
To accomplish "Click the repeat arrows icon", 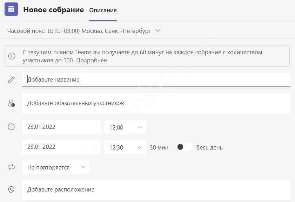I will tap(11, 167).
